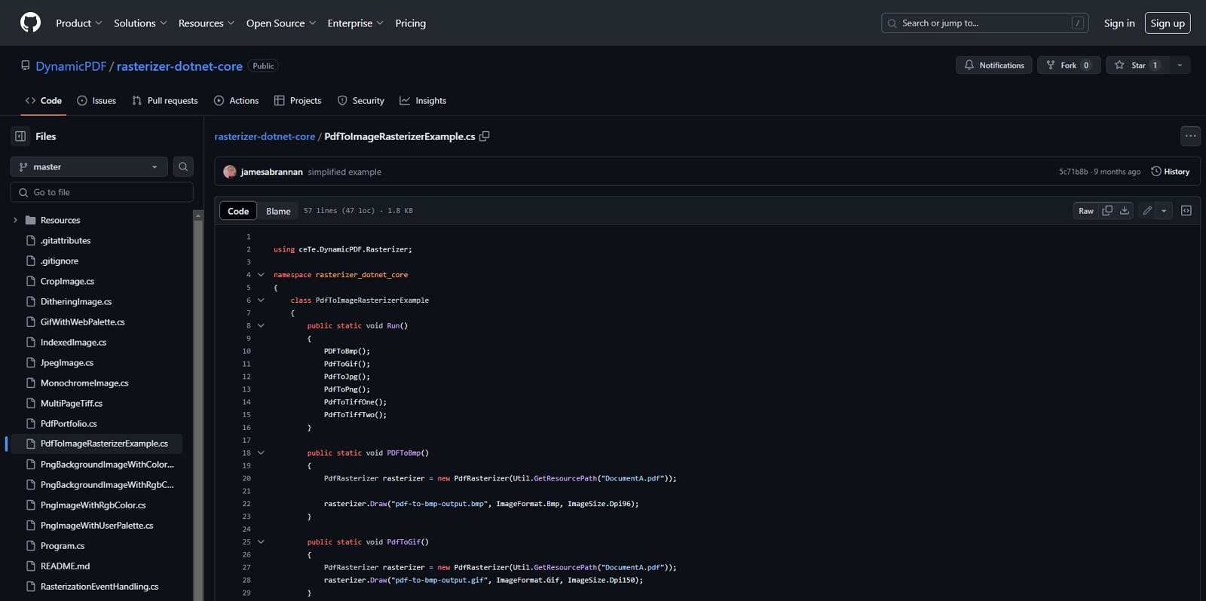The width and height of the screenshot is (1206, 601).
Task: Open JpegImage.cs file
Action: [x=67, y=362]
